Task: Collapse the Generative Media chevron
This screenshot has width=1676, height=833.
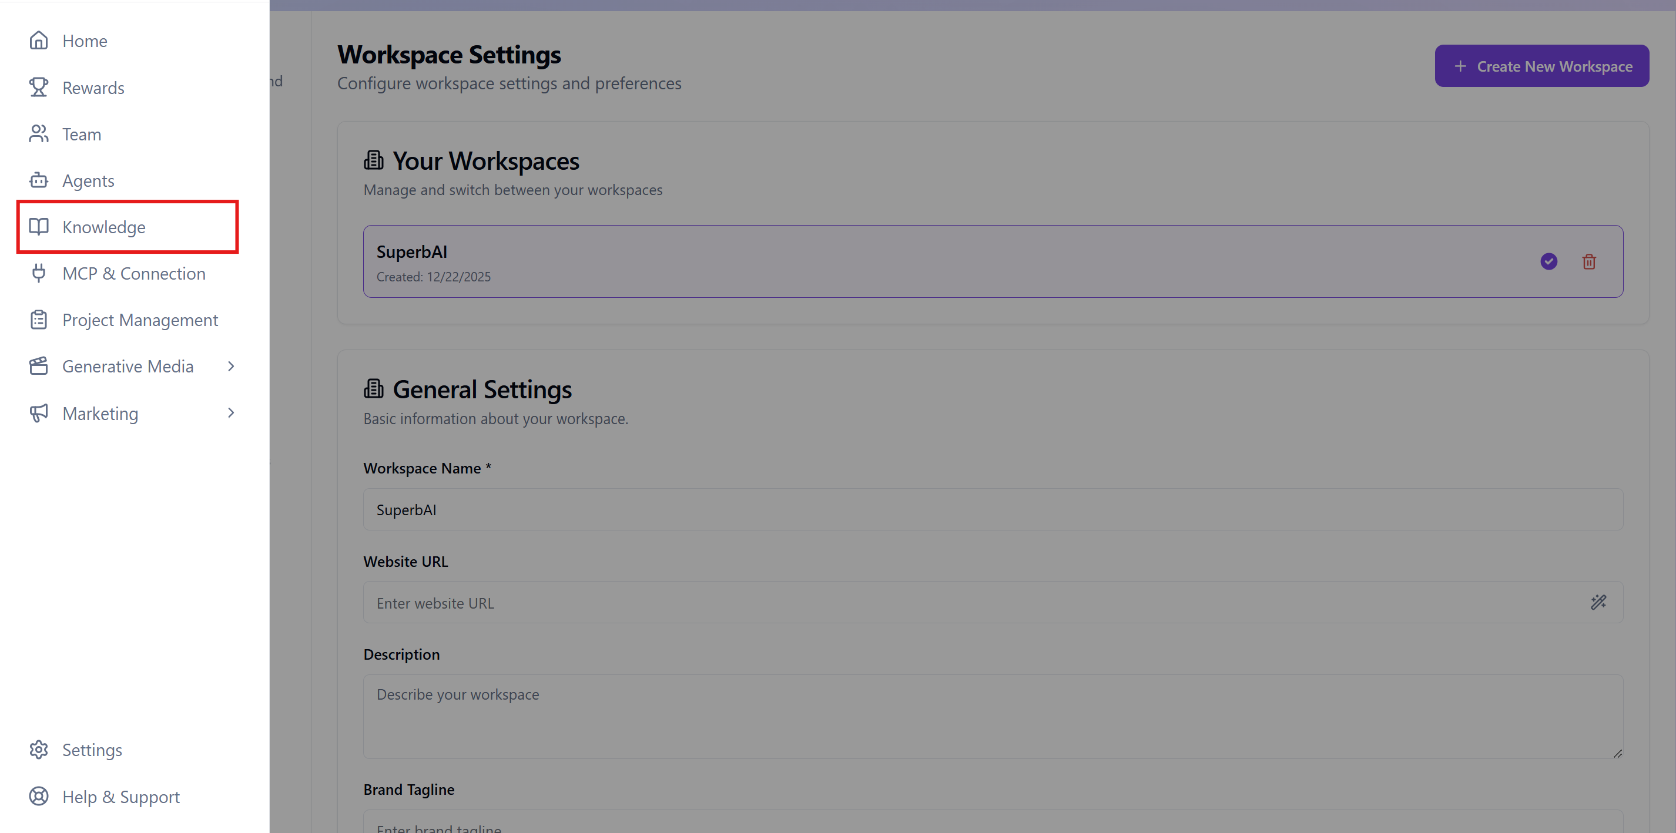Action: tap(231, 366)
